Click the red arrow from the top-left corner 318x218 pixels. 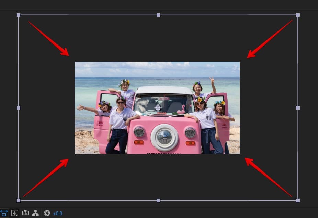click(x=48, y=38)
